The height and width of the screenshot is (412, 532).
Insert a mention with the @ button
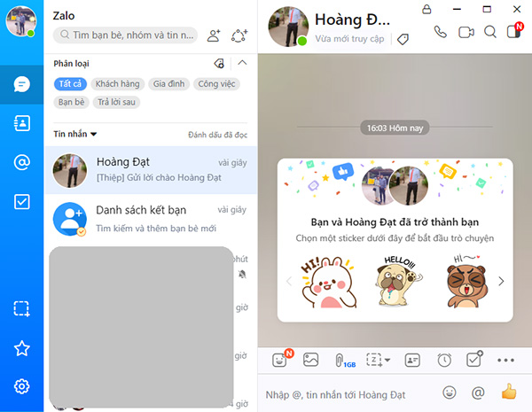point(478,393)
